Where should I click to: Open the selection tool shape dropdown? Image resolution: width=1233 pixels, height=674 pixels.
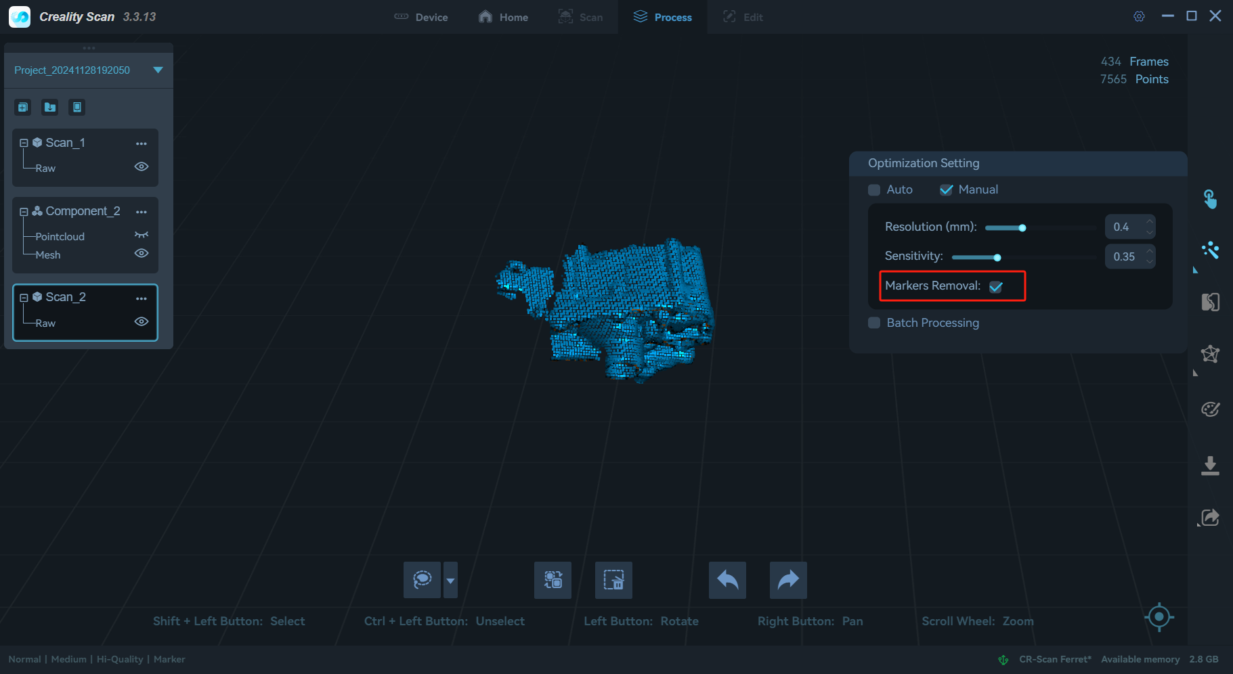[450, 580]
